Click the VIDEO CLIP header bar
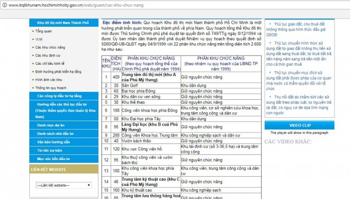The width and height of the screenshot is (350, 199). click(x=299, y=126)
